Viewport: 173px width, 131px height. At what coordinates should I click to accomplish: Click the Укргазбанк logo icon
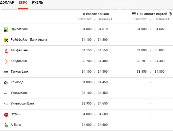tap(6, 93)
